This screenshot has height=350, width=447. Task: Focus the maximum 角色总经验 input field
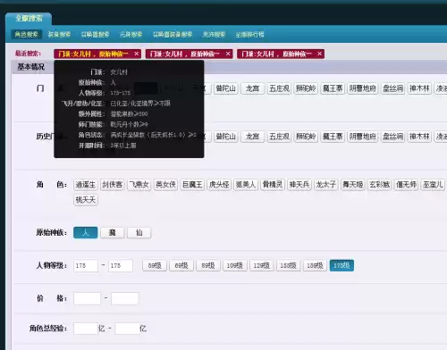point(127,329)
